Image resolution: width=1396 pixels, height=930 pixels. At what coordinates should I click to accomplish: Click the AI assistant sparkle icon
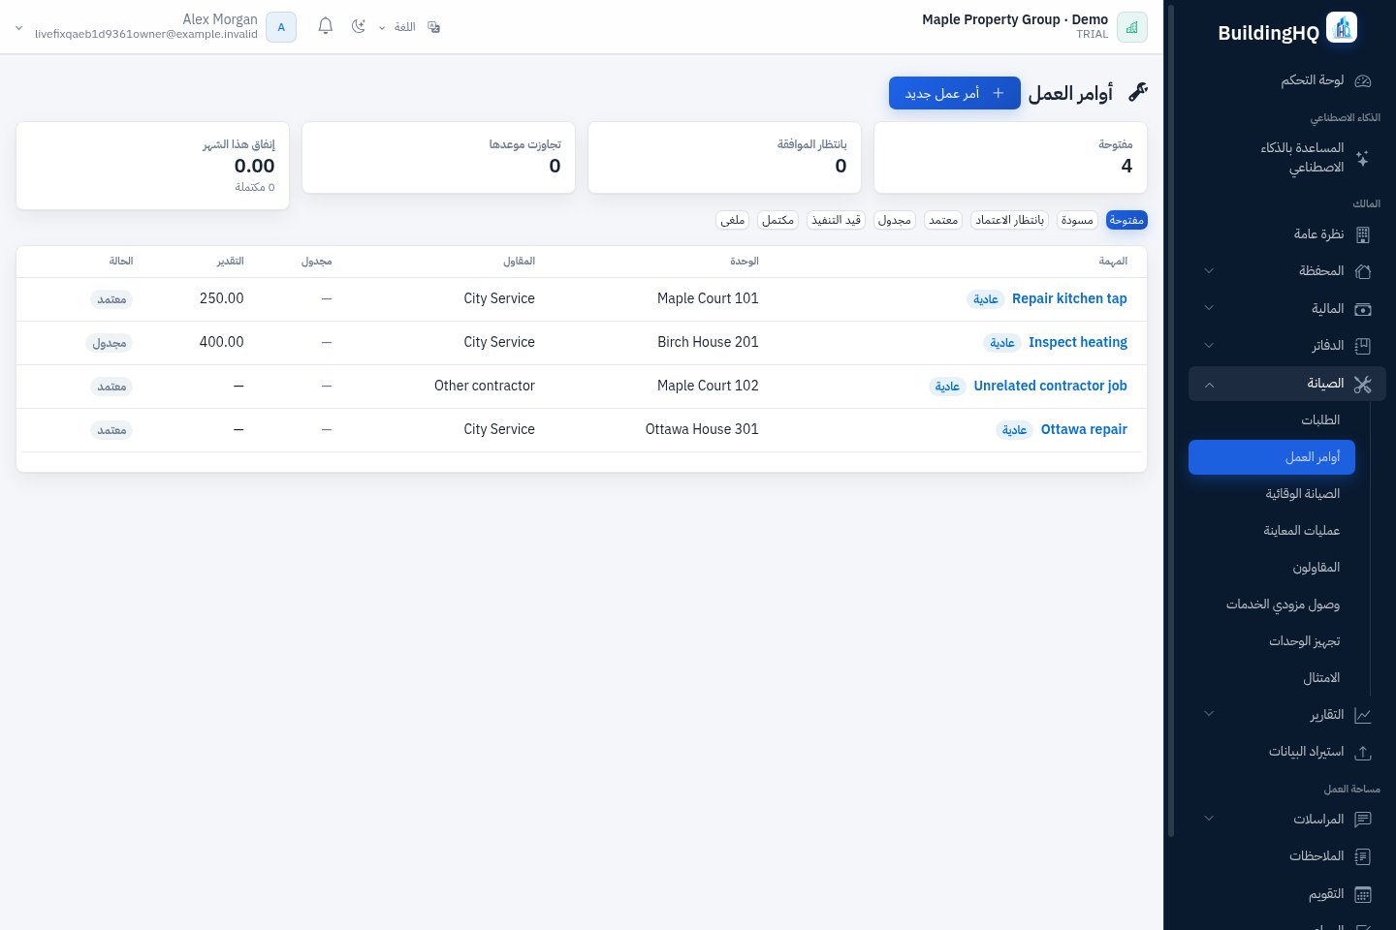tap(1363, 158)
